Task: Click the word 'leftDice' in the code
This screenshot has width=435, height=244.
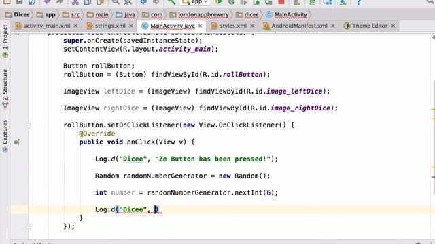Action: 120,91
